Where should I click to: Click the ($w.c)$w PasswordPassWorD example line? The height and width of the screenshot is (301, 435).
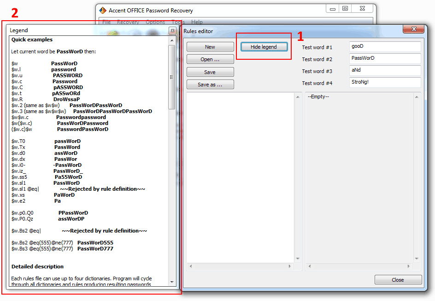coord(60,129)
